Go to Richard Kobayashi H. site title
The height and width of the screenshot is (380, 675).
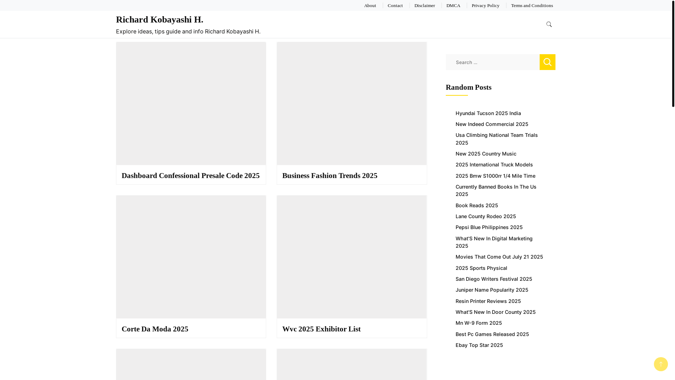(160, 20)
